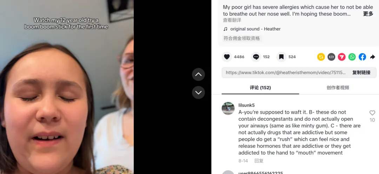Go to previous video with up chevron
Image resolution: width=379 pixels, height=174 pixels.
click(x=198, y=75)
